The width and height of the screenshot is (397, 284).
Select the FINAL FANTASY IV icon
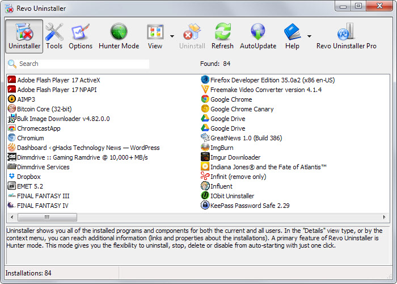click(x=12, y=205)
